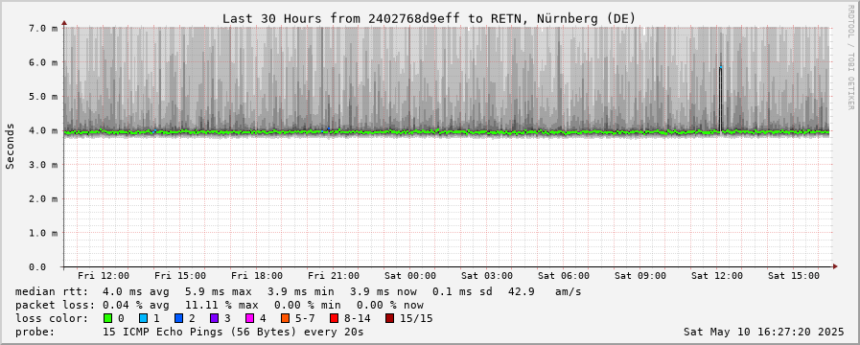Click the magenta loss color 4 swatch
860x345 pixels.
pos(249,318)
